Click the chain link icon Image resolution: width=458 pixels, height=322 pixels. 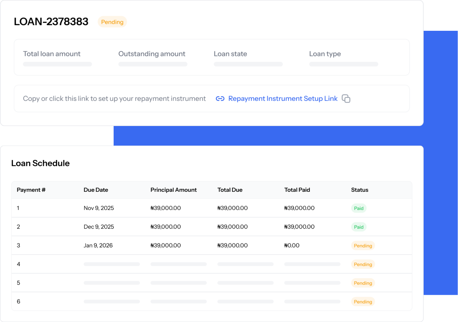[220, 99]
